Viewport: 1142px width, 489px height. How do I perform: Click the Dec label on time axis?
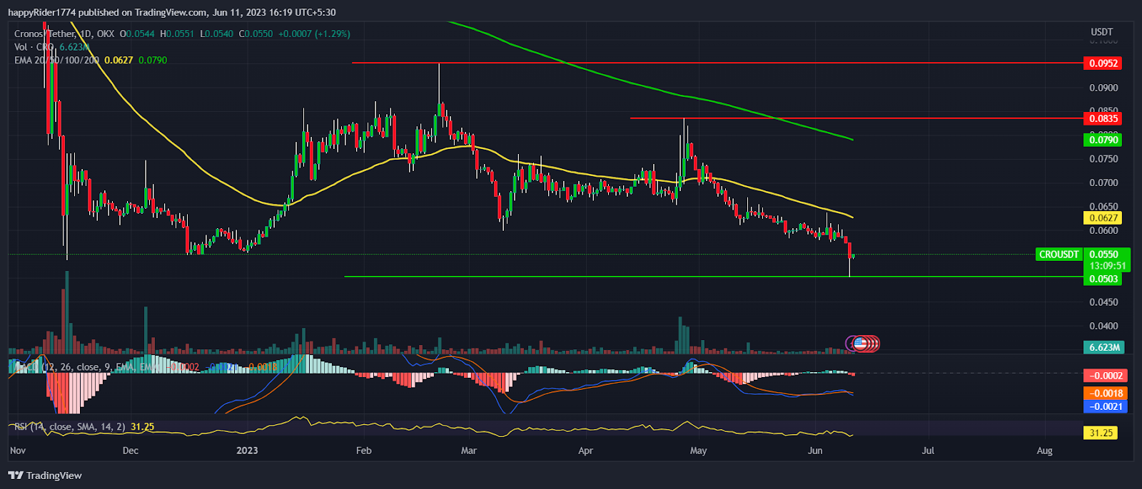pos(131,451)
